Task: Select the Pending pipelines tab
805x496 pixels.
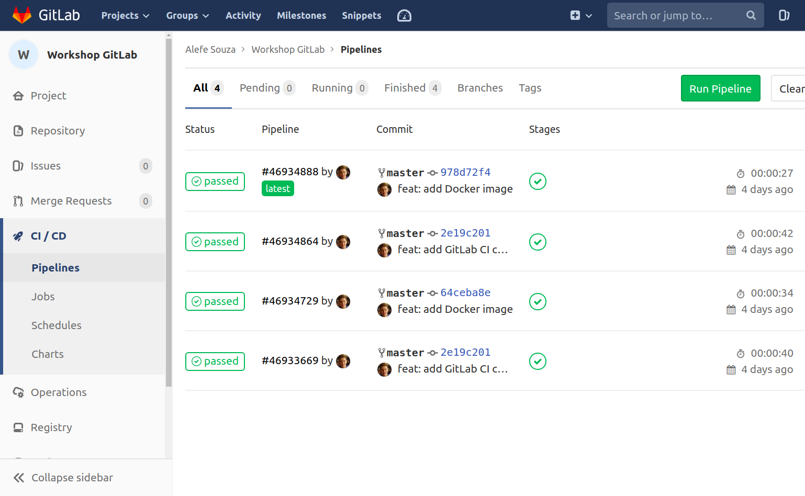Action: pos(267,88)
